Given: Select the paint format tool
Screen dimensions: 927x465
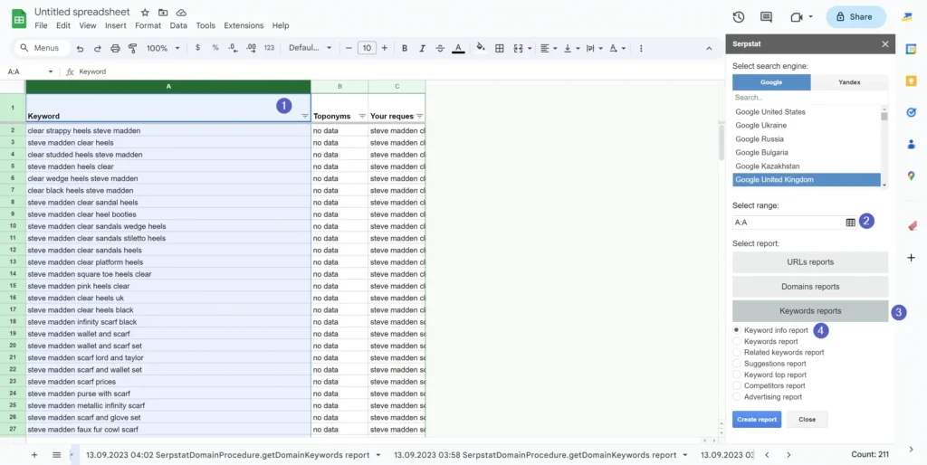Looking at the screenshot, I should 129,48.
